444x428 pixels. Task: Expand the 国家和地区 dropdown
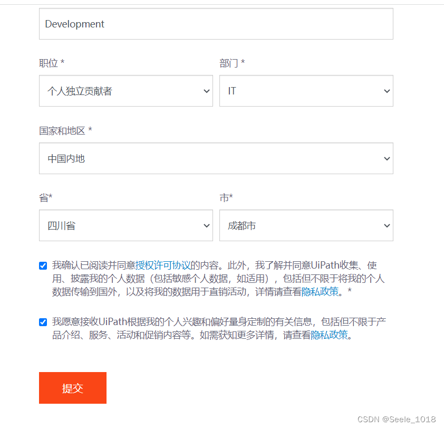[x=216, y=158]
